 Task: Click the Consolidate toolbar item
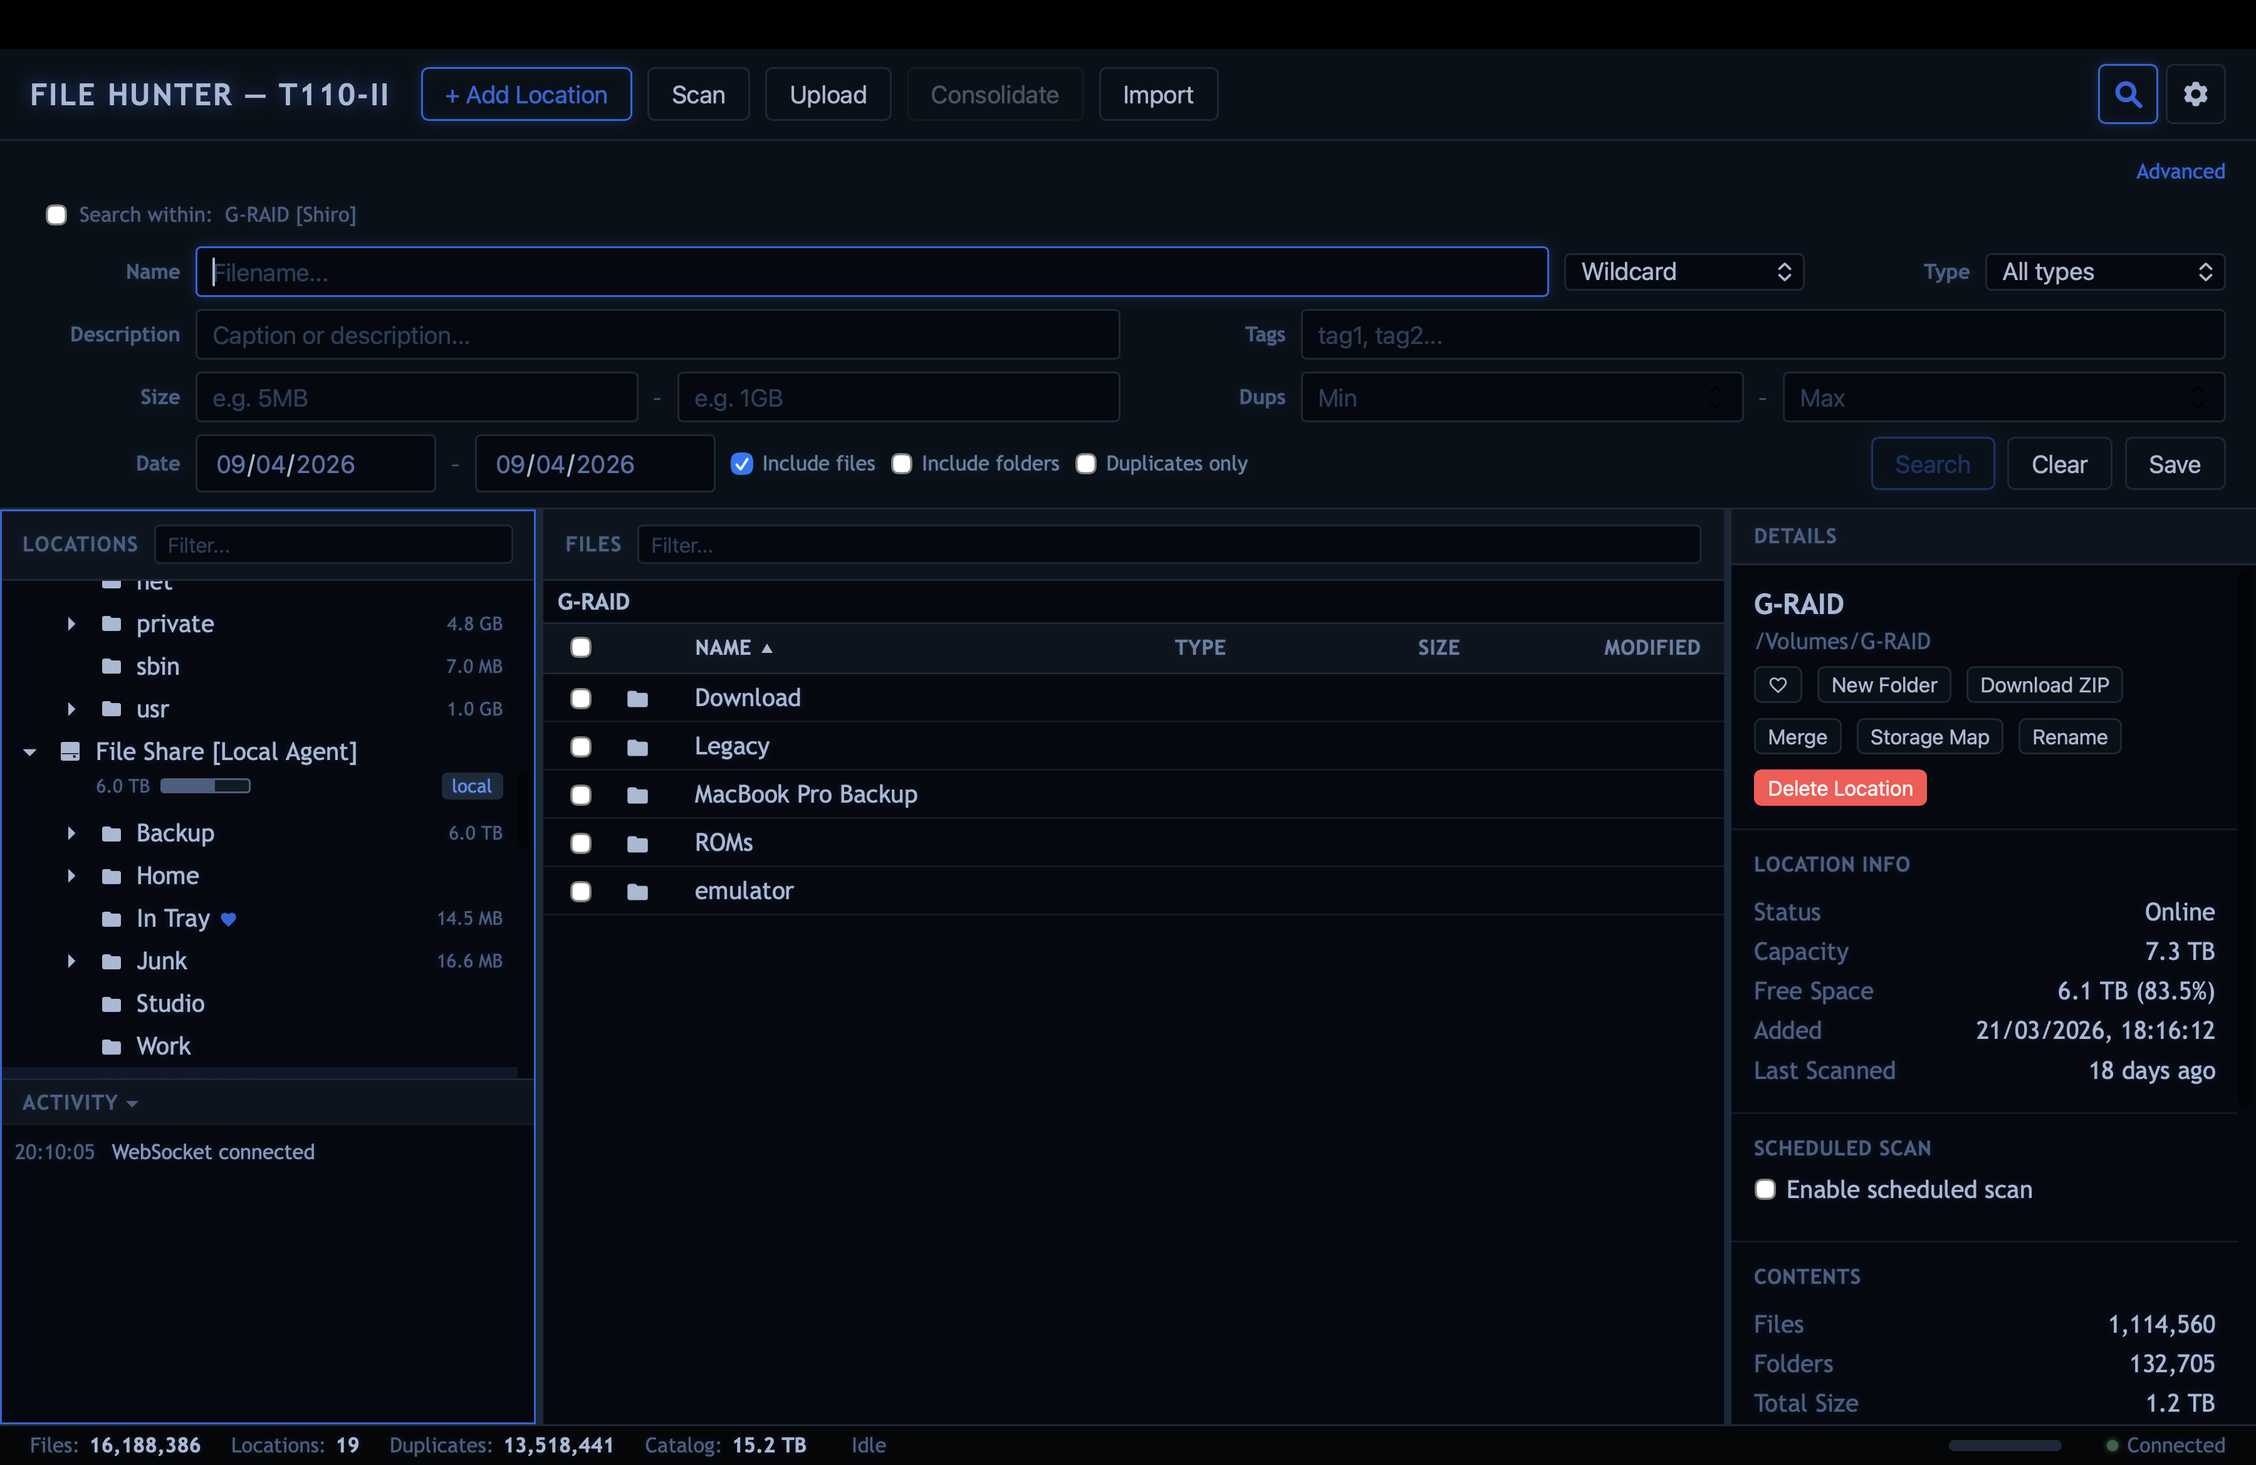(x=995, y=94)
